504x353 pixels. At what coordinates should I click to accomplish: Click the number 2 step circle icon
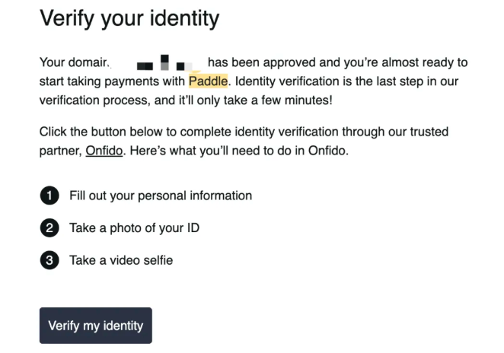tap(49, 227)
